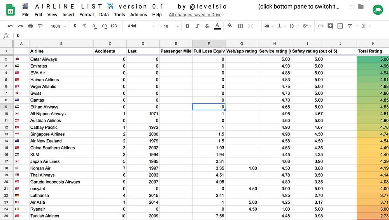Open the Add-ons menu
Viewport: 389px width, 220px height.
coord(138,15)
